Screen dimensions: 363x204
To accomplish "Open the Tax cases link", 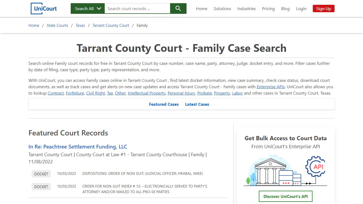I will pyautogui.click(x=110, y=93).
